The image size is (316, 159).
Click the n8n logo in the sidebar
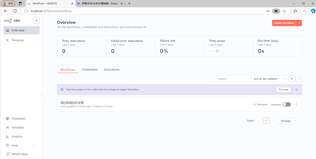pos(12,20)
